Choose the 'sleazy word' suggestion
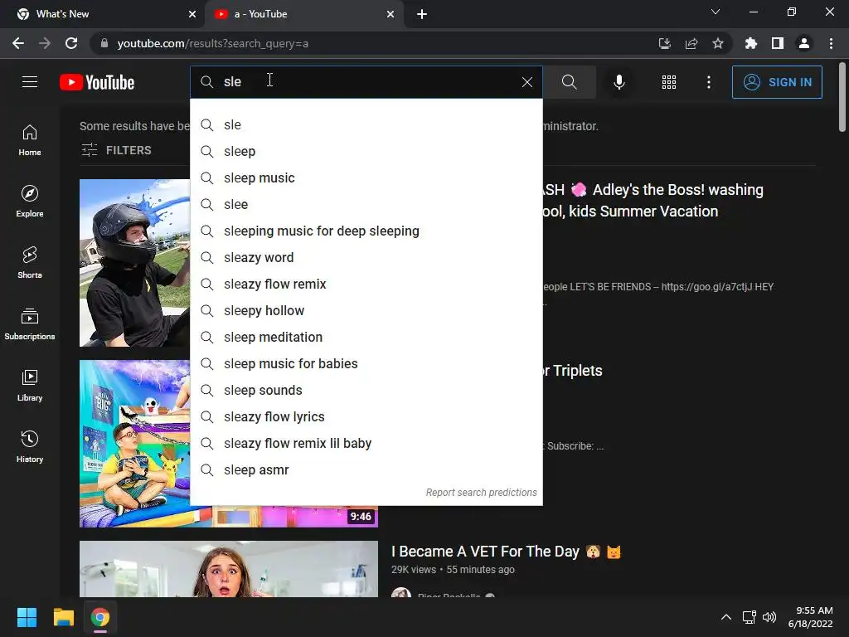The image size is (849, 637). 366,257
